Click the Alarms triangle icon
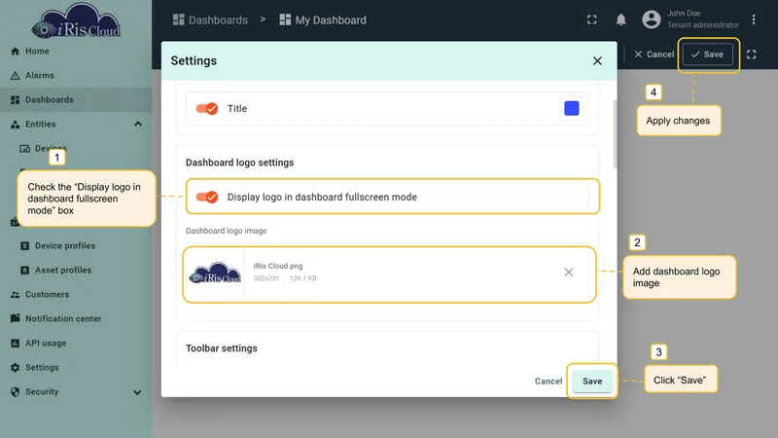This screenshot has width=778, height=438. click(15, 76)
